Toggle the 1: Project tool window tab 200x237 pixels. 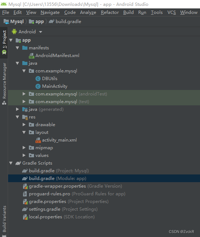[x=4, y=42]
